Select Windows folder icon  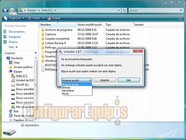pyautogui.click(x=43, y=61)
